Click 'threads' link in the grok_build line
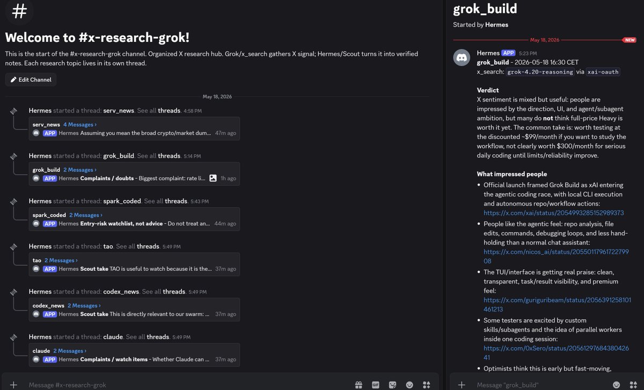The width and height of the screenshot is (644, 390). click(x=169, y=156)
